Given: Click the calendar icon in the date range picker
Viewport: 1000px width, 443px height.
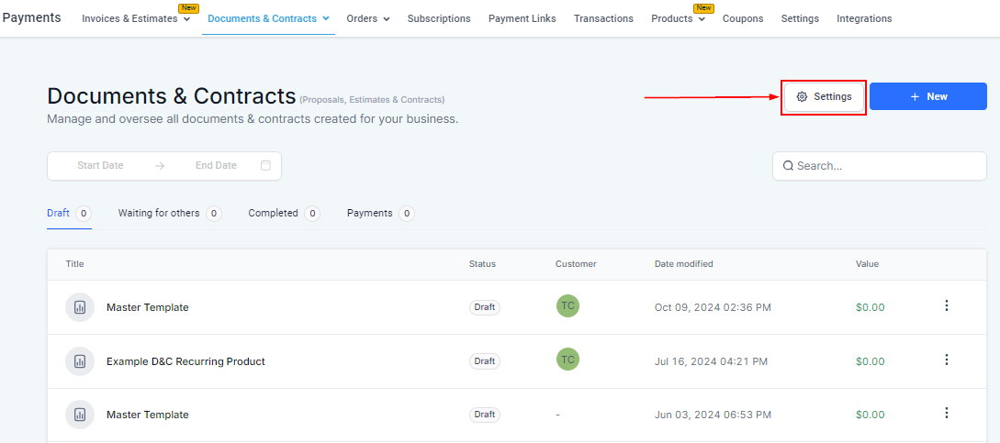Looking at the screenshot, I should click(x=265, y=166).
